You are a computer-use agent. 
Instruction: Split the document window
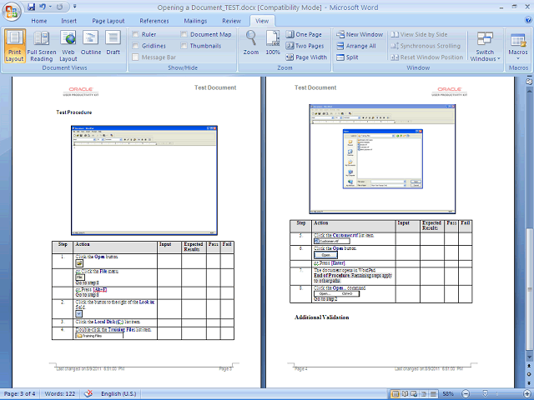347,57
